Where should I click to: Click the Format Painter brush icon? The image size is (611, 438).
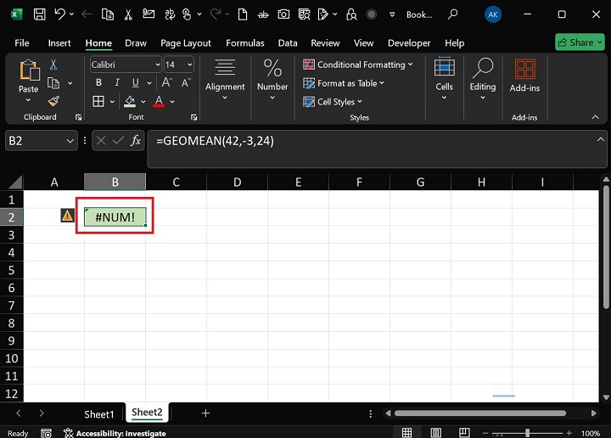click(x=53, y=101)
